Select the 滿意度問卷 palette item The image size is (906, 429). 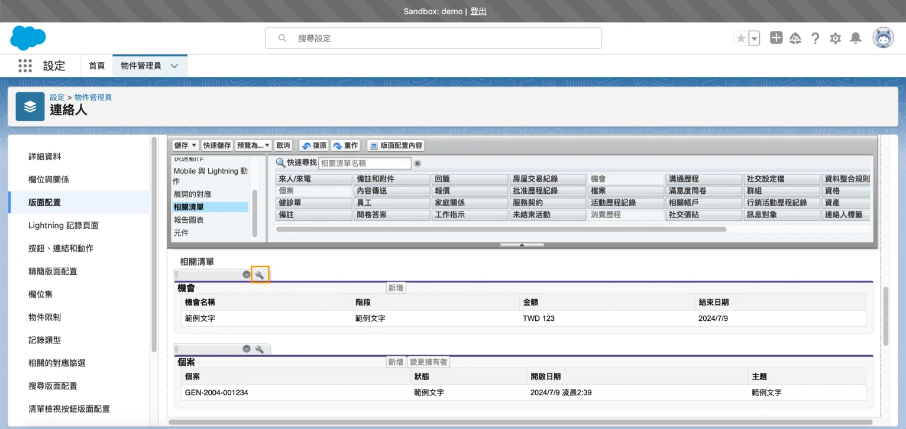tap(704, 191)
